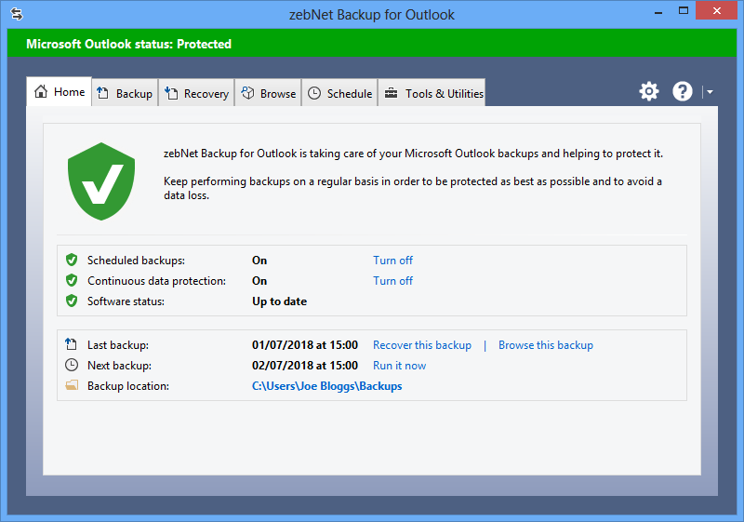Open the Recovery tab
The height and width of the screenshot is (522, 744).
[x=196, y=93]
